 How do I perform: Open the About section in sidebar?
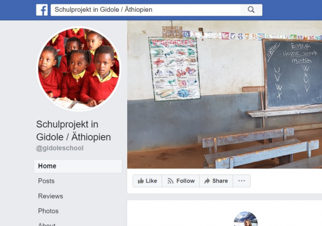pos(47,224)
